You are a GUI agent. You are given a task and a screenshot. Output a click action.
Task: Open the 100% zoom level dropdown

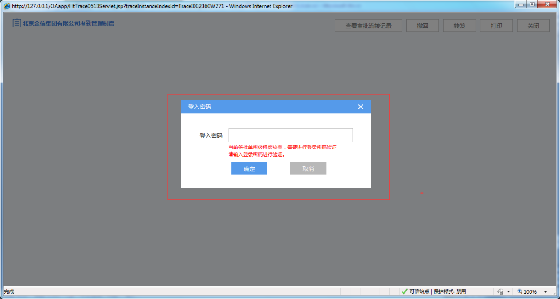click(x=545, y=292)
